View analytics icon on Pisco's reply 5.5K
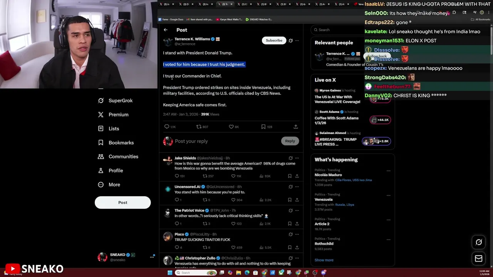Screen dimensions: 493x277 coord(262,247)
